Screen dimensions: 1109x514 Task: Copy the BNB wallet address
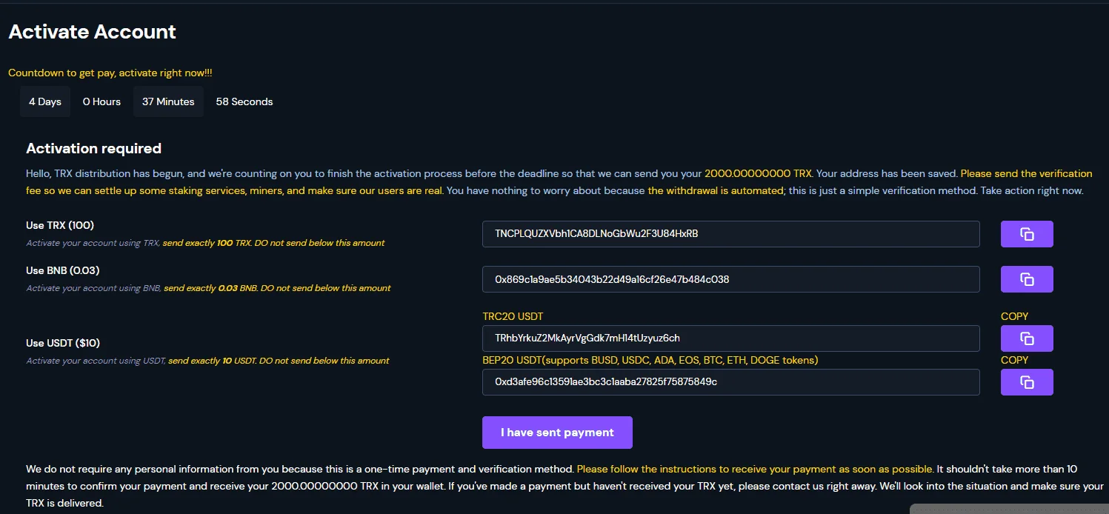[1027, 279]
